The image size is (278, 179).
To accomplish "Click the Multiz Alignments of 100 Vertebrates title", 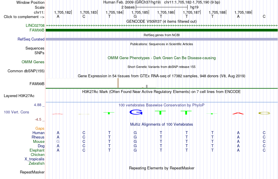I will [162, 124].
